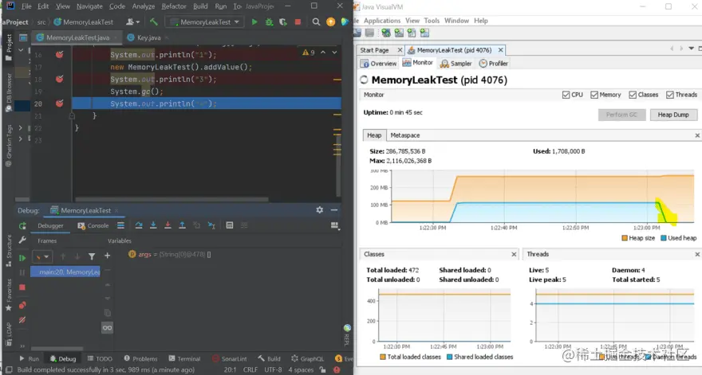
Task: Switch to Key.java editor tab
Action: click(148, 37)
